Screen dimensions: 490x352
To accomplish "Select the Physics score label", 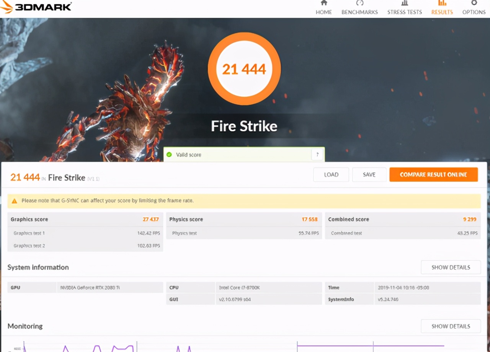I will click(x=186, y=219).
